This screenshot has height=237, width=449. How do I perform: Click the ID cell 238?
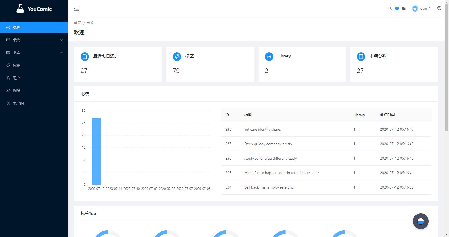pos(228,129)
